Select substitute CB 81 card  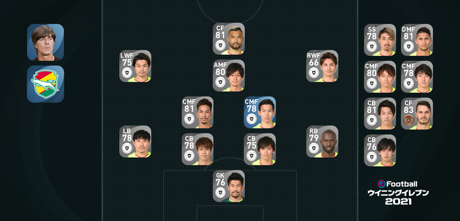click(380, 114)
